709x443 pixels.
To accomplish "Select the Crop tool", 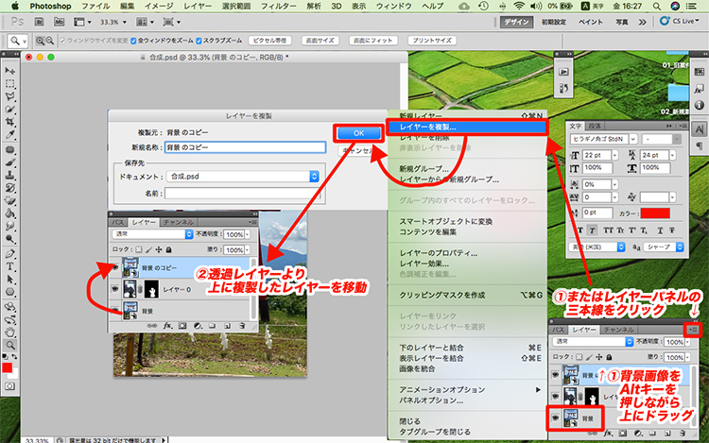I will pos(9,122).
